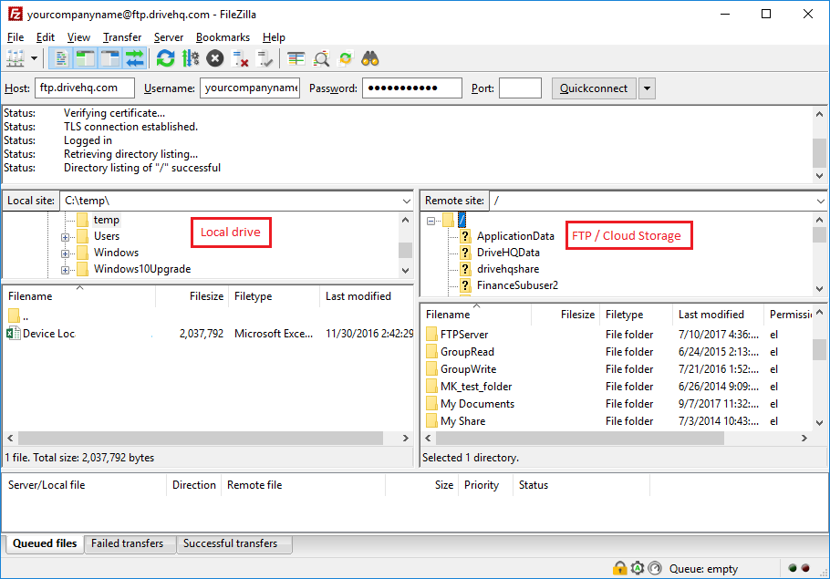Open the Site Manager icon
830x579 pixels.
(x=16, y=58)
